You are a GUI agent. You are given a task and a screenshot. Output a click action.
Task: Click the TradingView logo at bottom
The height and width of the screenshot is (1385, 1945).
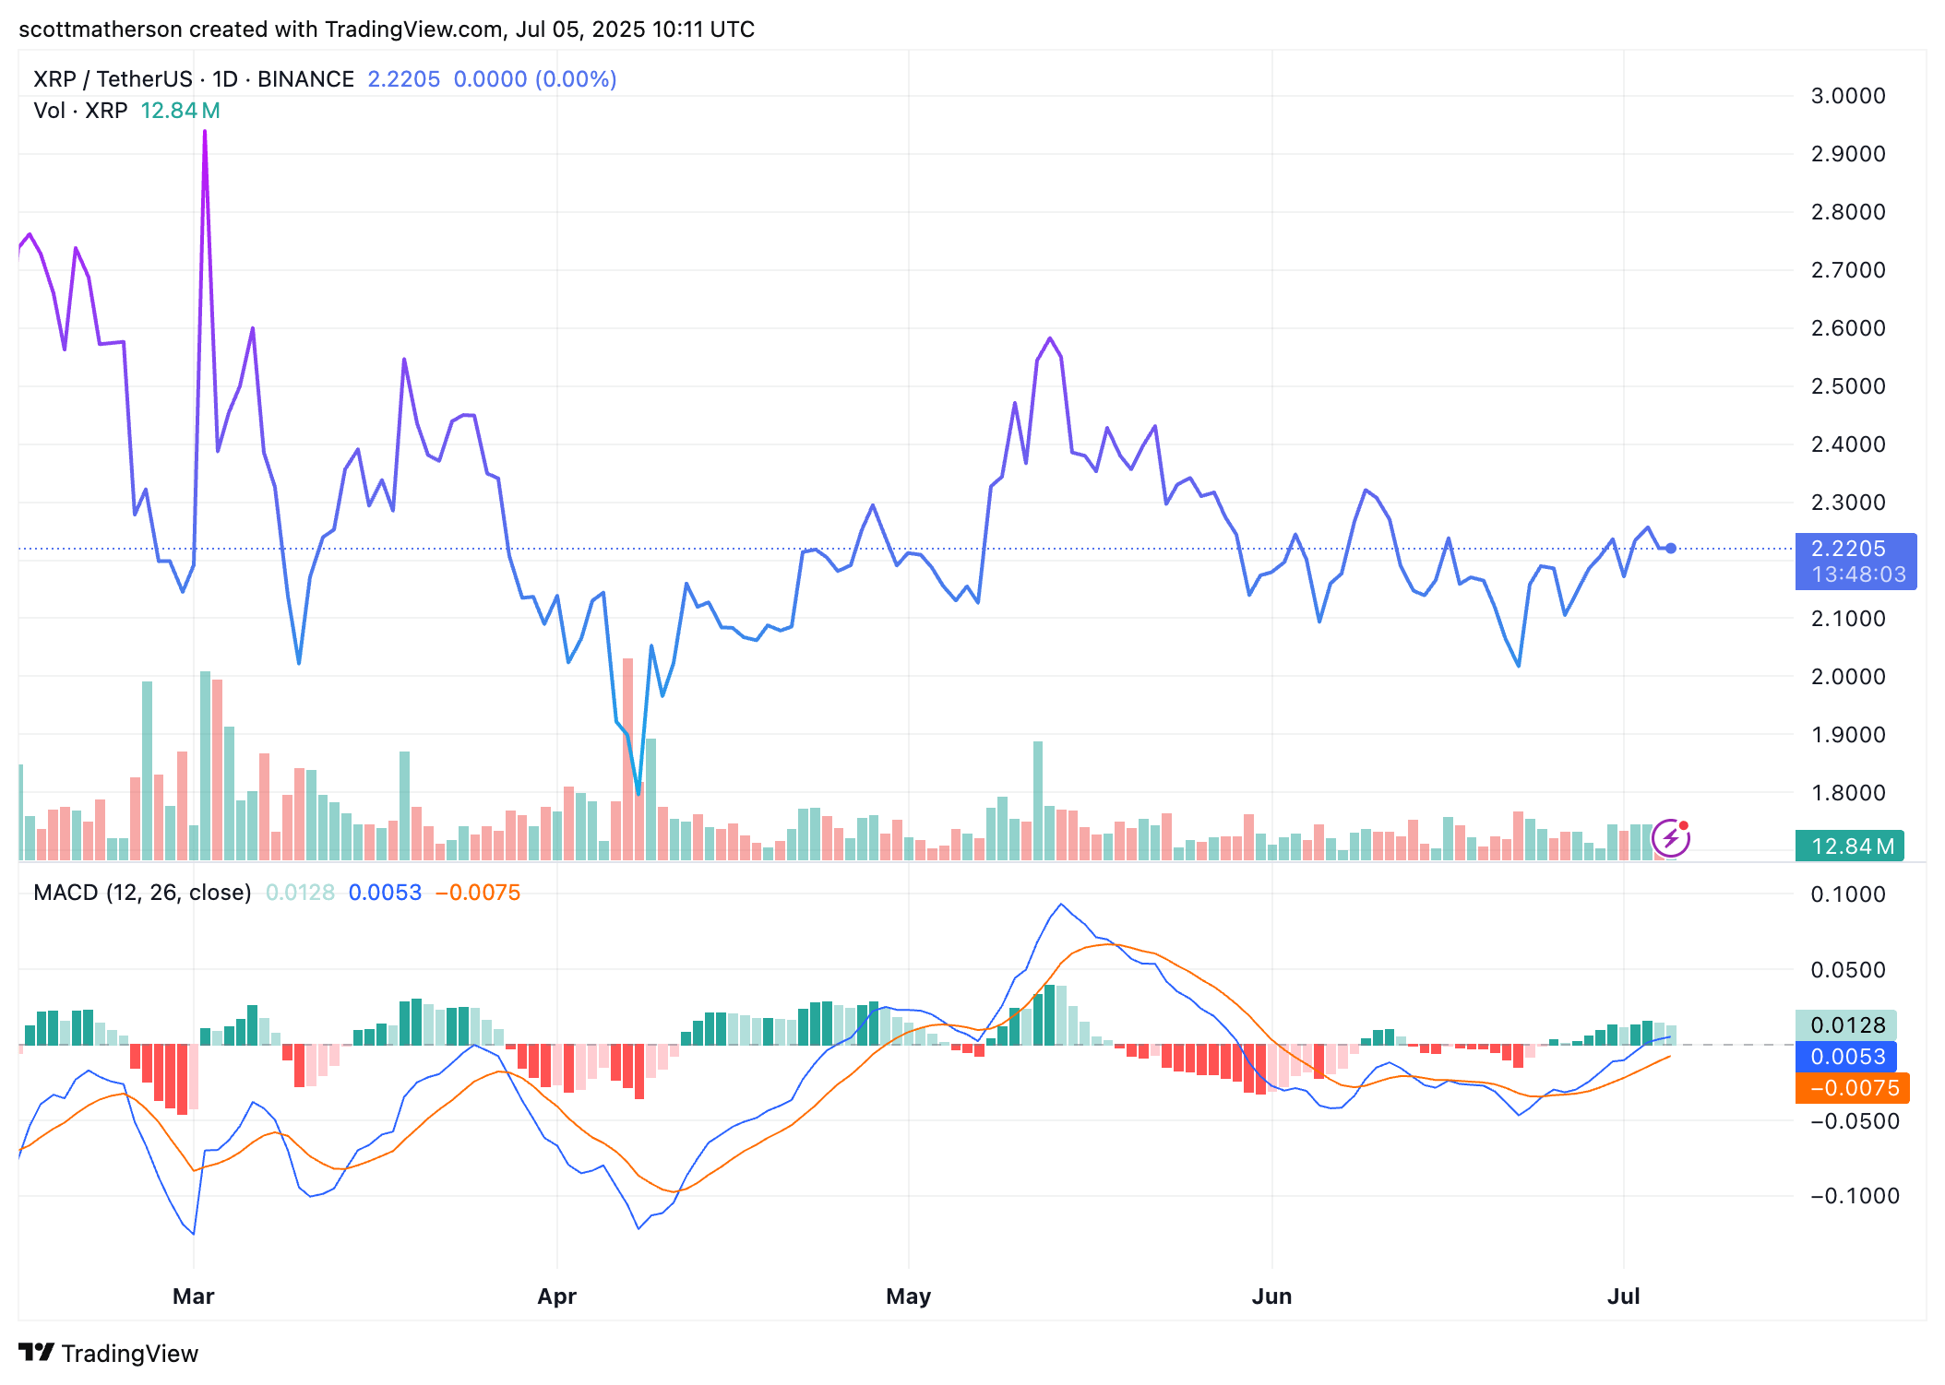108,1353
